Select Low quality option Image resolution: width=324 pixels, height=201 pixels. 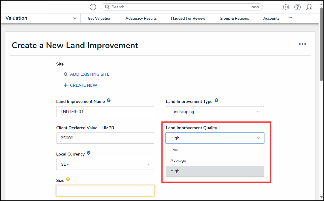coord(215,150)
